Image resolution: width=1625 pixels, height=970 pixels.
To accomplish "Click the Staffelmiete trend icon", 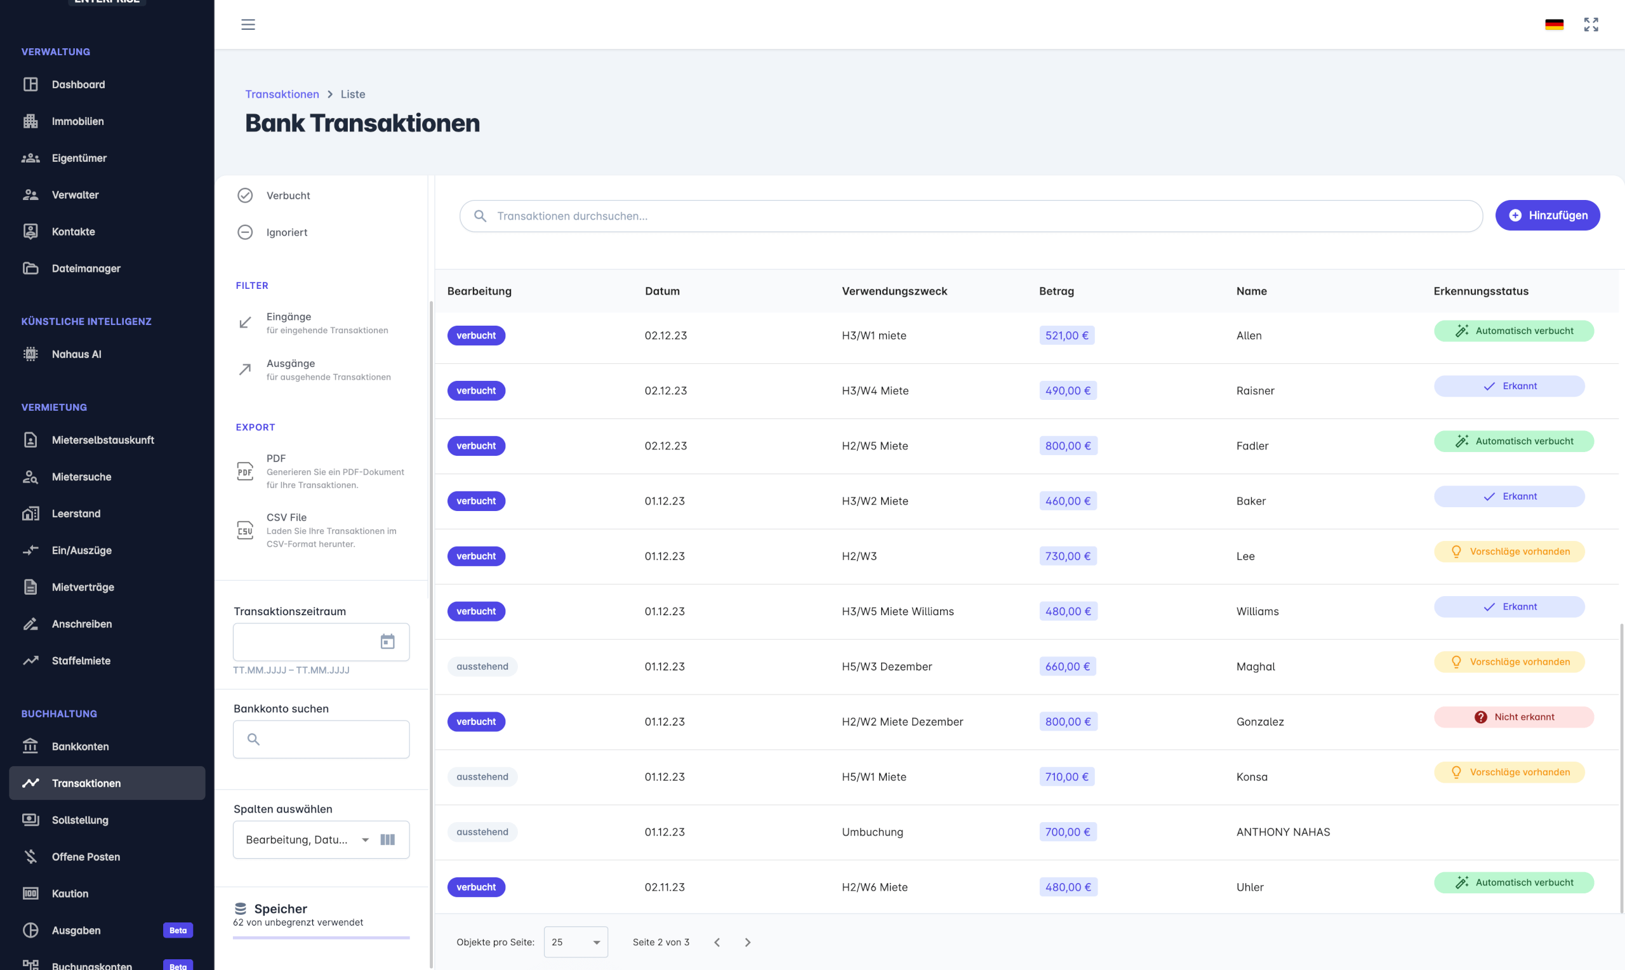I will [x=30, y=660].
